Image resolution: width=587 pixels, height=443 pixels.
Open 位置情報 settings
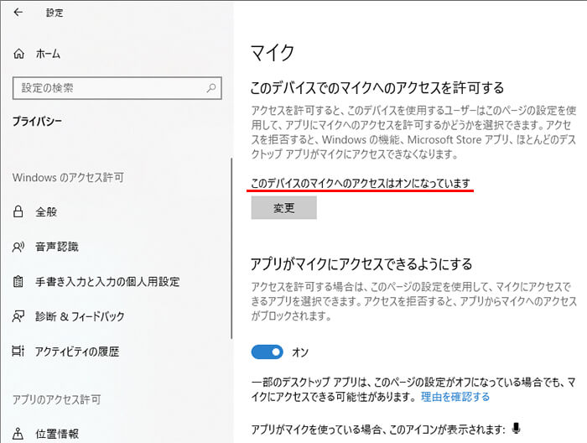click(x=57, y=434)
